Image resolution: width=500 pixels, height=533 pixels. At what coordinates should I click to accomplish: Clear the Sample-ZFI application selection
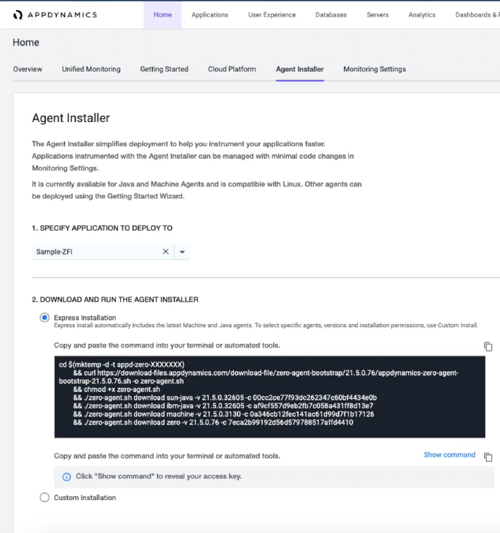pyautogui.click(x=166, y=252)
